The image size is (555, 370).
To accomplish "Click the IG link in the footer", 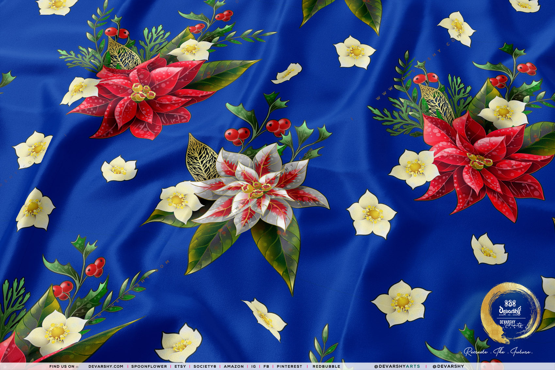I will click(254, 366).
